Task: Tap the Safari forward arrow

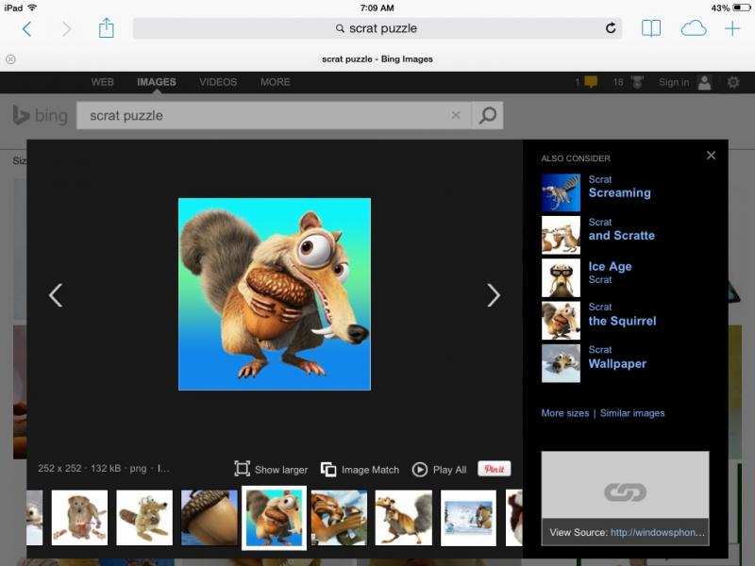Action: coord(66,29)
